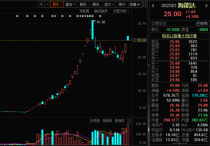Toggle the 筹码 chip distribution view
210x146 pixels.
83,5
